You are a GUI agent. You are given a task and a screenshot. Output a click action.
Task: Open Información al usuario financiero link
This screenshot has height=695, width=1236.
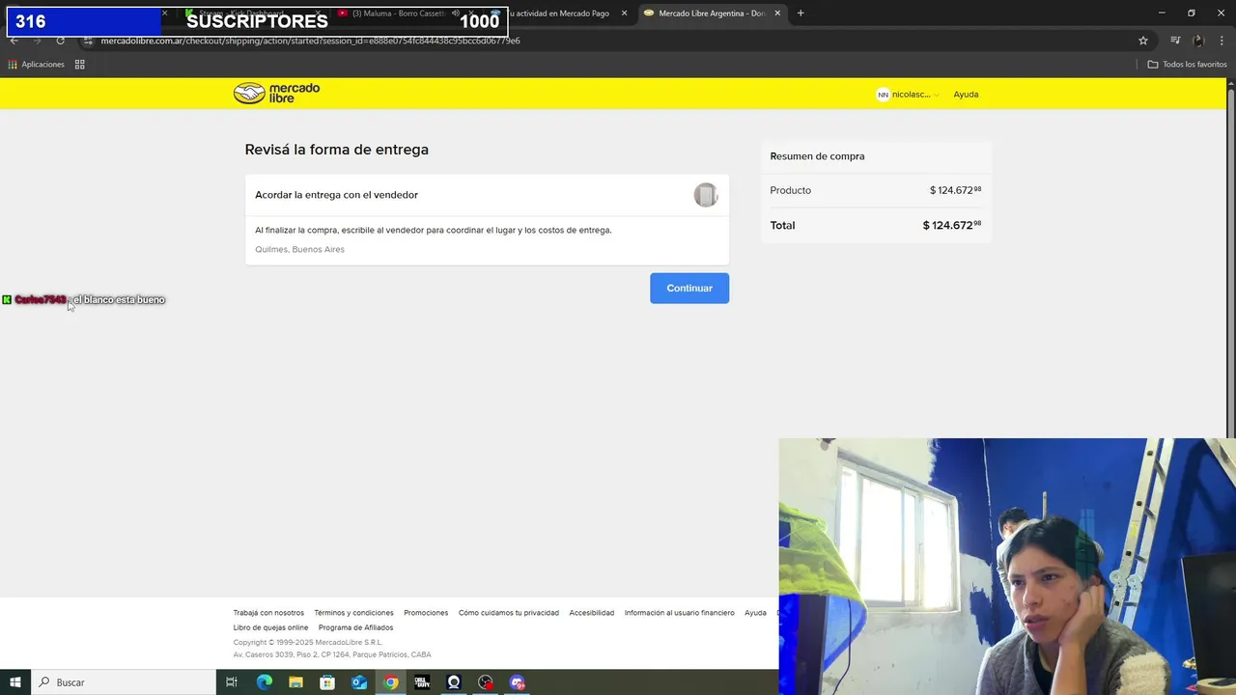(x=680, y=613)
